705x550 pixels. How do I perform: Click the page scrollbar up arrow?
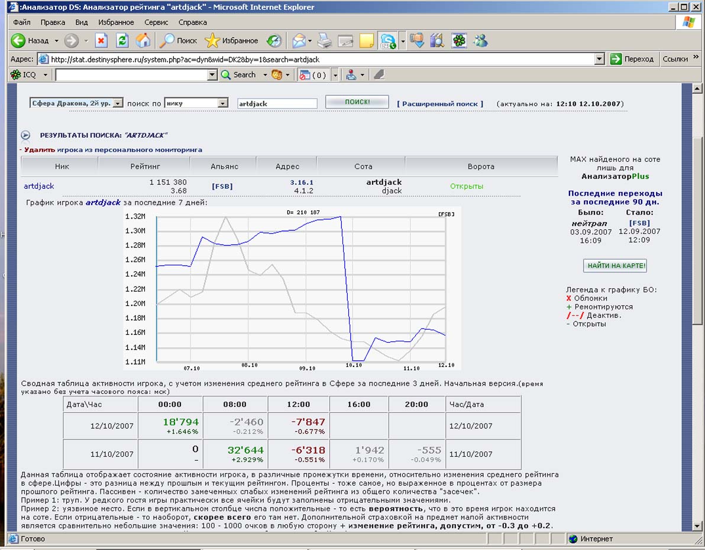pyautogui.click(x=697, y=89)
